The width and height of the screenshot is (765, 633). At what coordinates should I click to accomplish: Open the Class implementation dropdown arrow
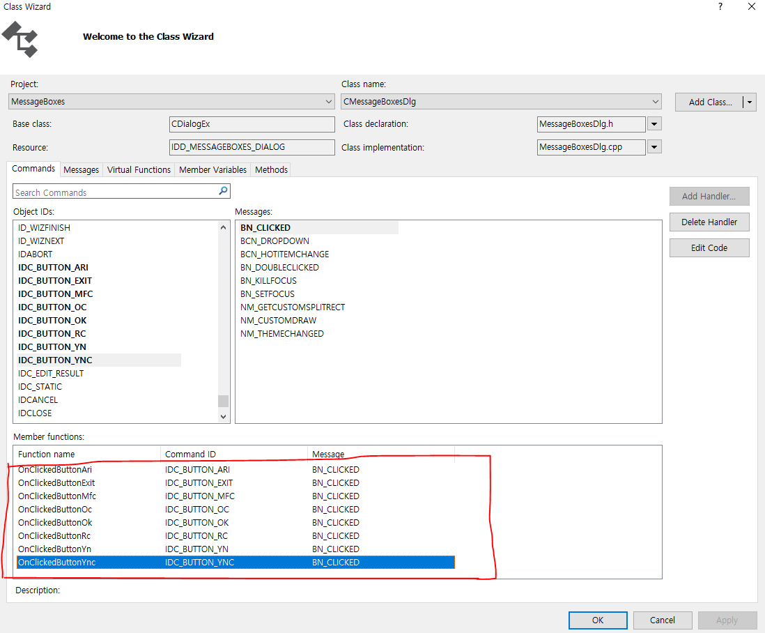[x=654, y=147]
